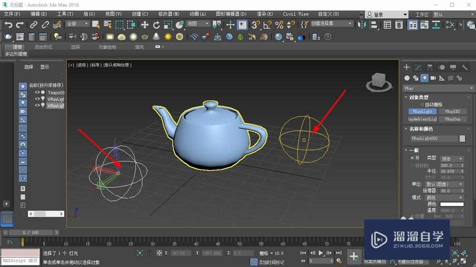The width and height of the screenshot is (476, 267).
Task: Click the VRayIES object type button
Action: click(452, 111)
